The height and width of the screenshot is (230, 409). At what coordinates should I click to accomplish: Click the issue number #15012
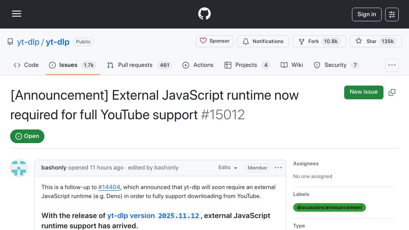click(x=223, y=115)
